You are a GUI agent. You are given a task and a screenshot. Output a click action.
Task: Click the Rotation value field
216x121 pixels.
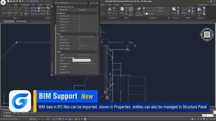coord(88,40)
